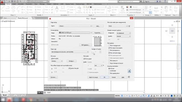Click the Group icon in Groups panel
Viewport: 182px width, 102px height.
pyautogui.click(x=147, y=9)
